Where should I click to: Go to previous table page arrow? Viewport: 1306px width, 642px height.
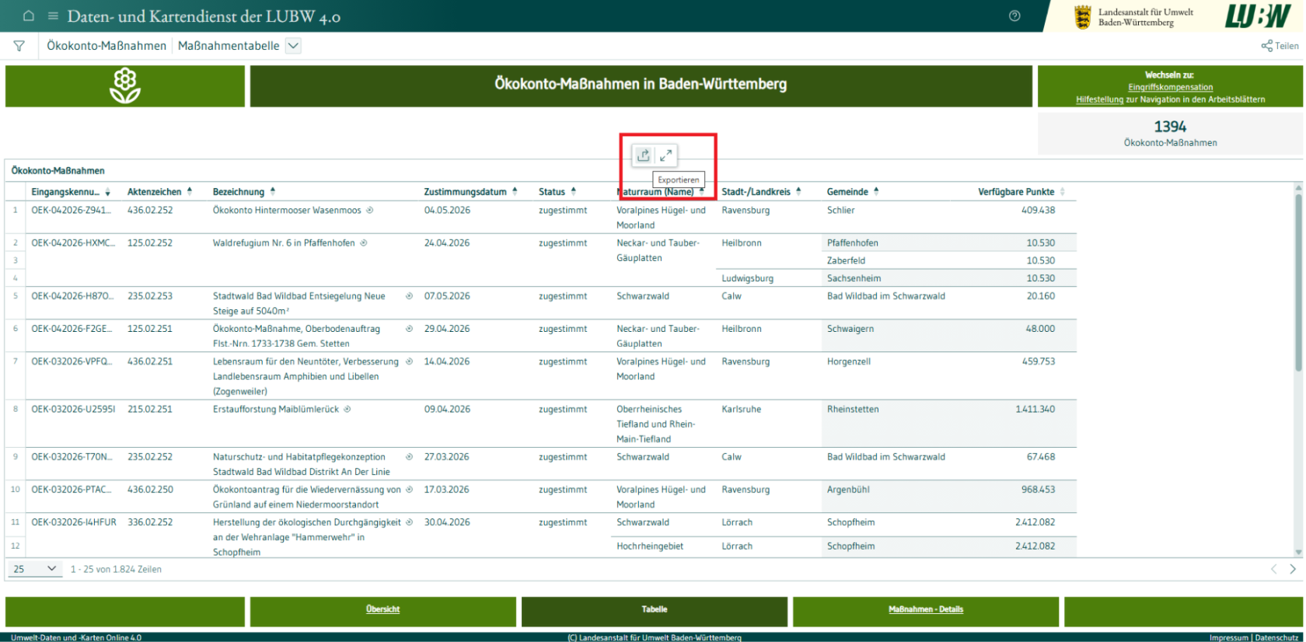click(x=1273, y=569)
